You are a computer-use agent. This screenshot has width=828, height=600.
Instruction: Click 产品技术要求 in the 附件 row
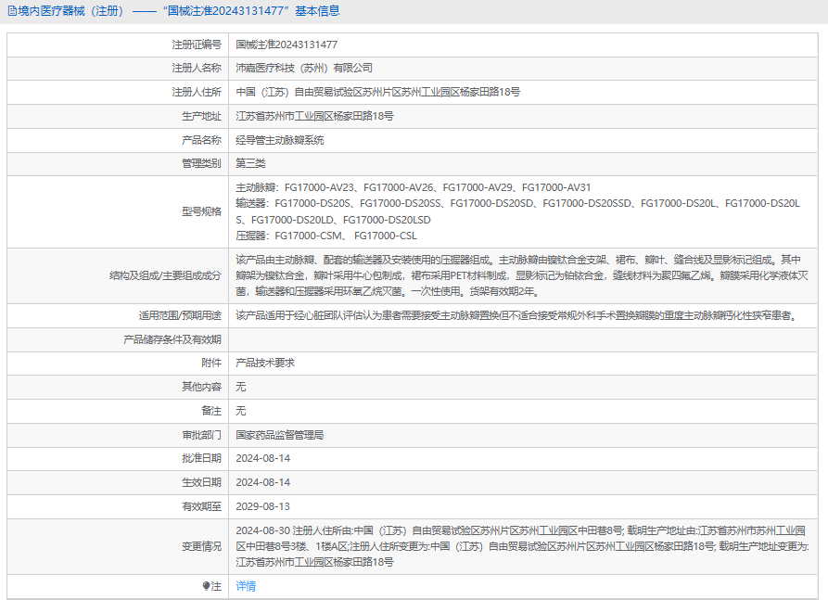click(265, 364)
